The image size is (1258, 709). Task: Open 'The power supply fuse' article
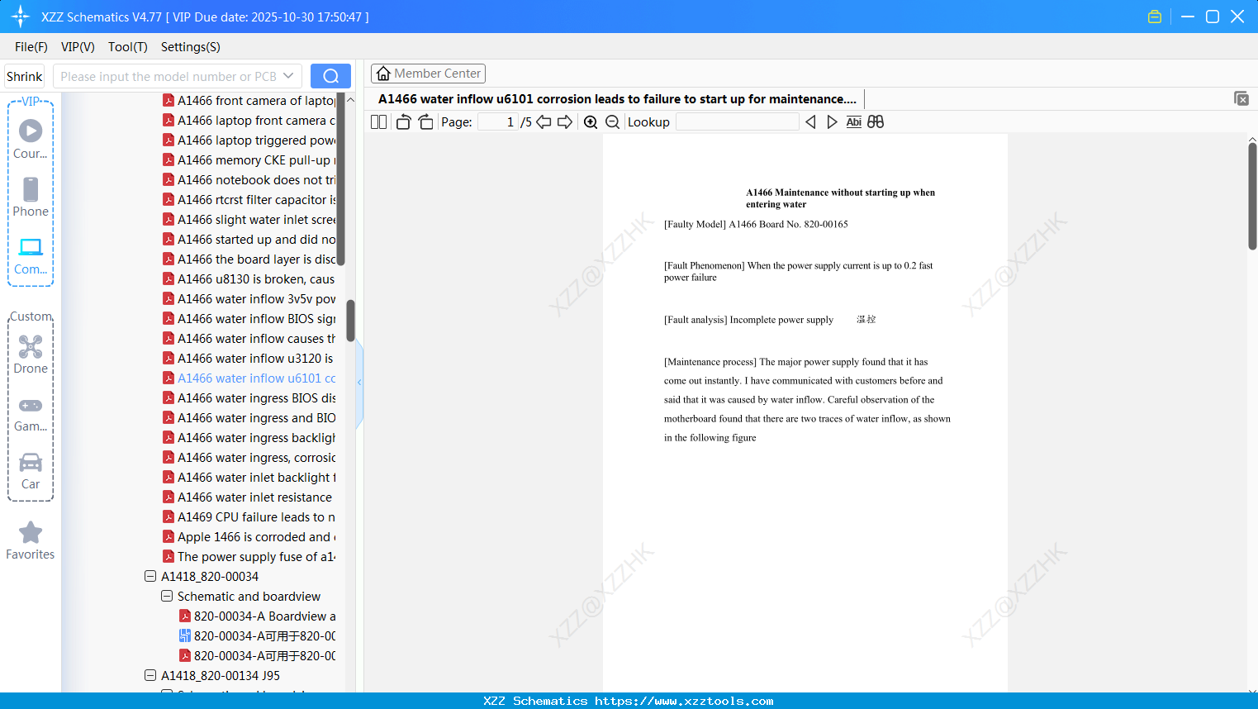tap(249, 557)
